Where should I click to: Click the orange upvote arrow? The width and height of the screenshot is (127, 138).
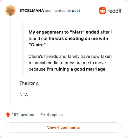pyautogui.click(x=8, y=115)
